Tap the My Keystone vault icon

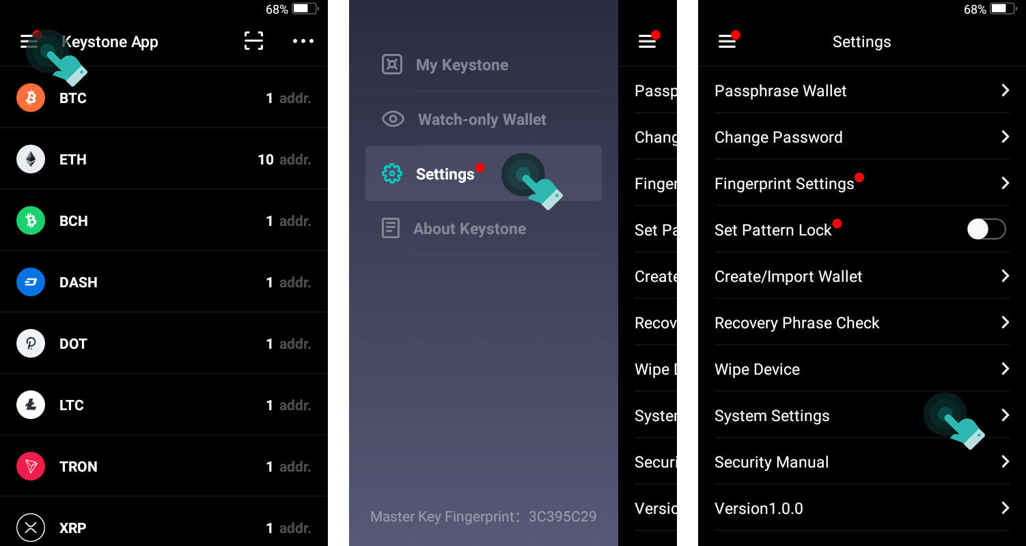391,65
